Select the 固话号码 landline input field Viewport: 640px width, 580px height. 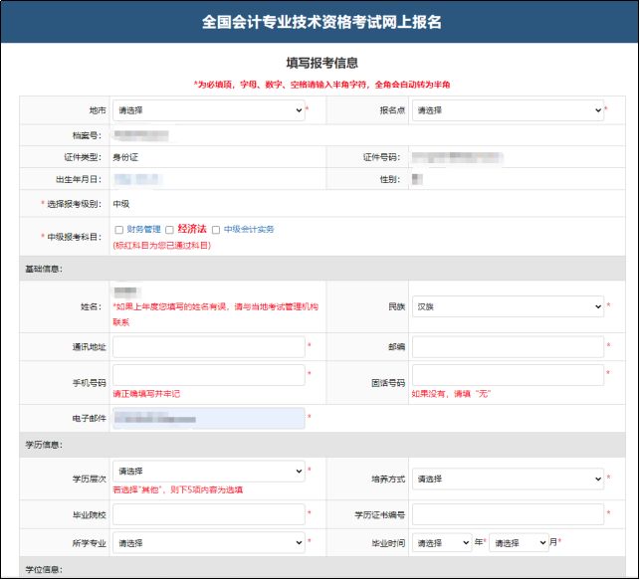coord(508,375)
